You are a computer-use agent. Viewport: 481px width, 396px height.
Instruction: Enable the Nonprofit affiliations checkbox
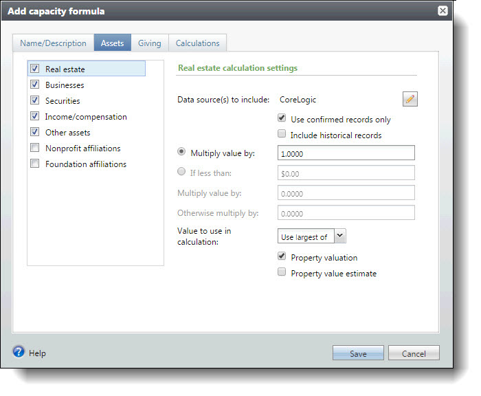[x=34, y=148]
